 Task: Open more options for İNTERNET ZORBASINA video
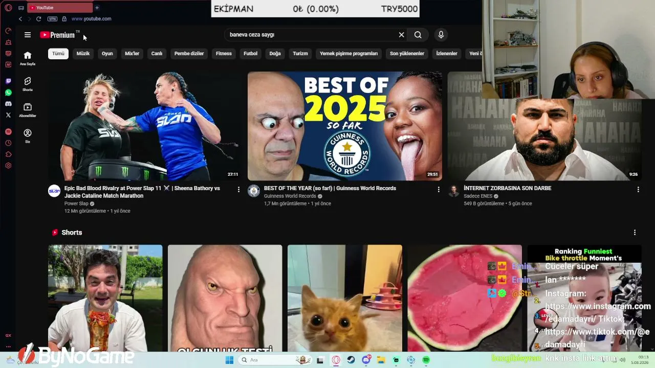tap(638, 190)
